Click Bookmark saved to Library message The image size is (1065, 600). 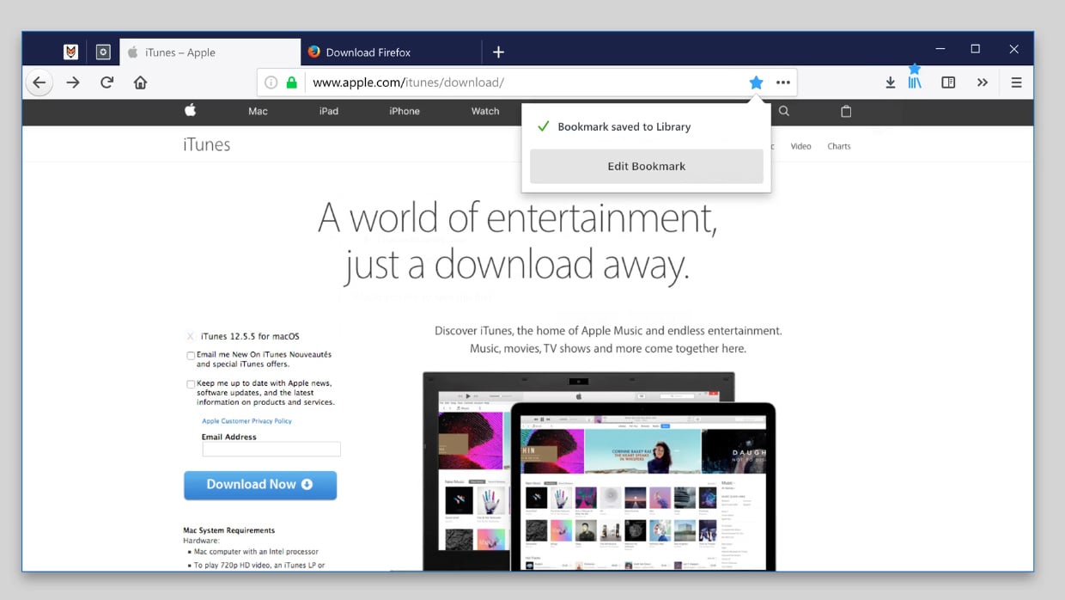(x=624, y=126)
